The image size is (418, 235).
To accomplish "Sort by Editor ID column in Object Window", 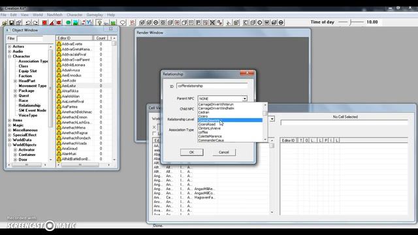I will (x=74, y=38).
